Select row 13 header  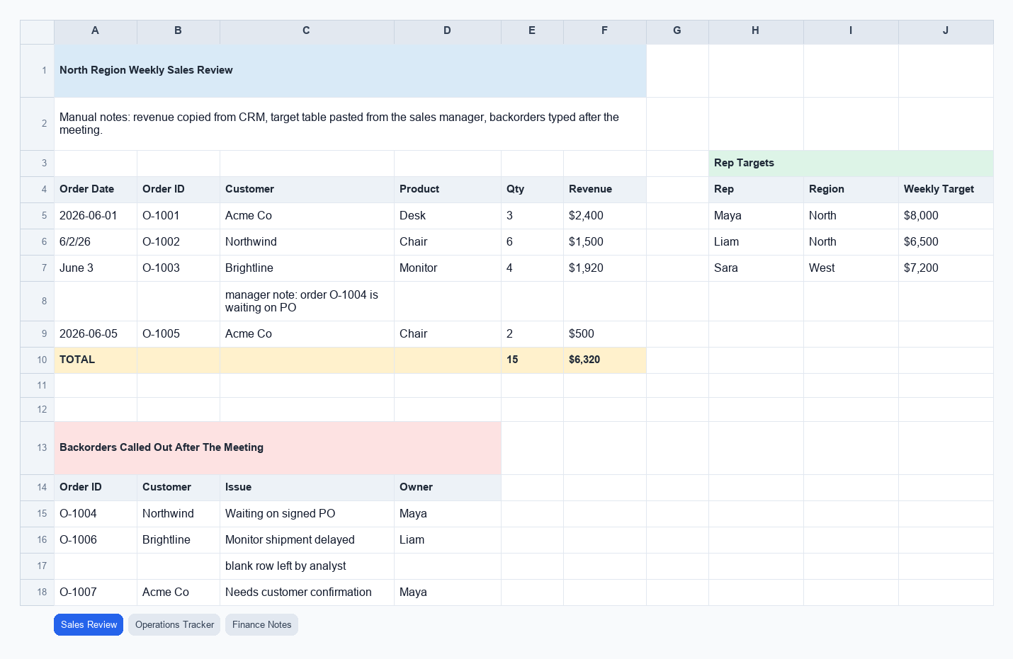[38, 448]
